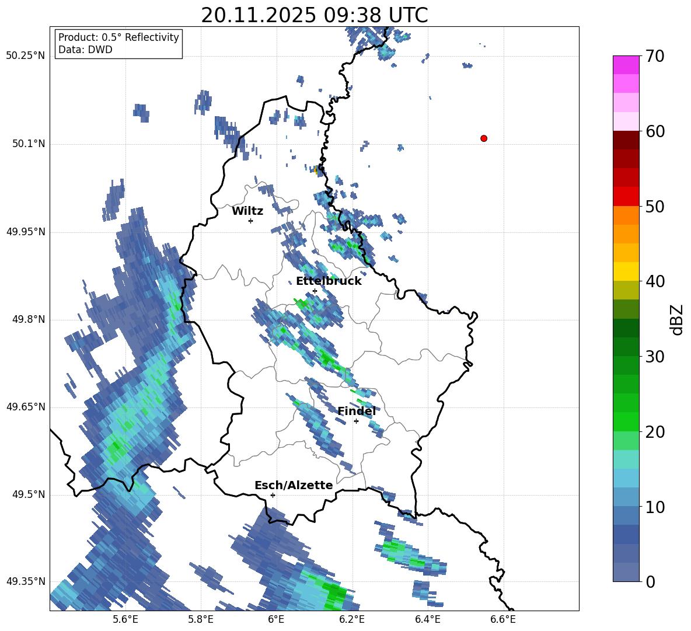This screenshot has height=631, width=691.
Task: Click the Esch/Alzette cross marker
Action: pyautogui.click(x=273, y=495)
